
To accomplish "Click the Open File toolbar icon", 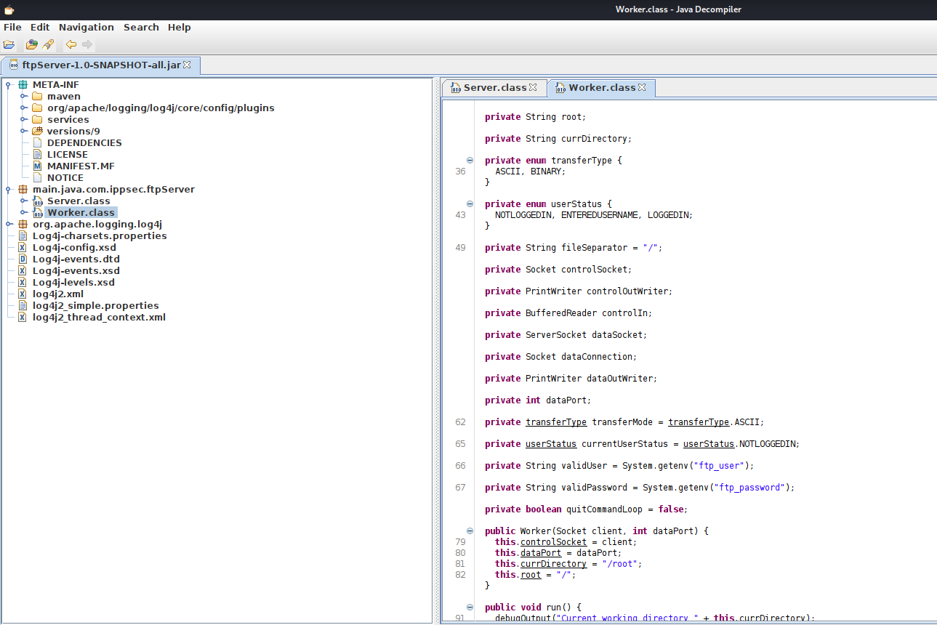I will [x=9, y=44].
